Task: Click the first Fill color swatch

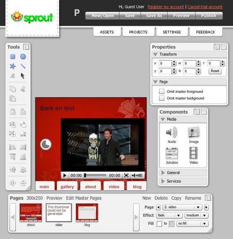Action: point(159,224)
